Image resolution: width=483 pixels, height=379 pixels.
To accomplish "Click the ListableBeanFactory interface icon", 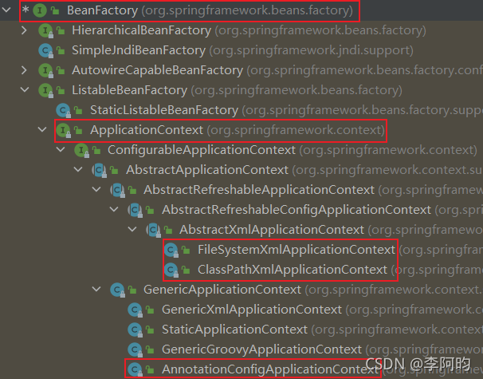I will click(45, 90).
